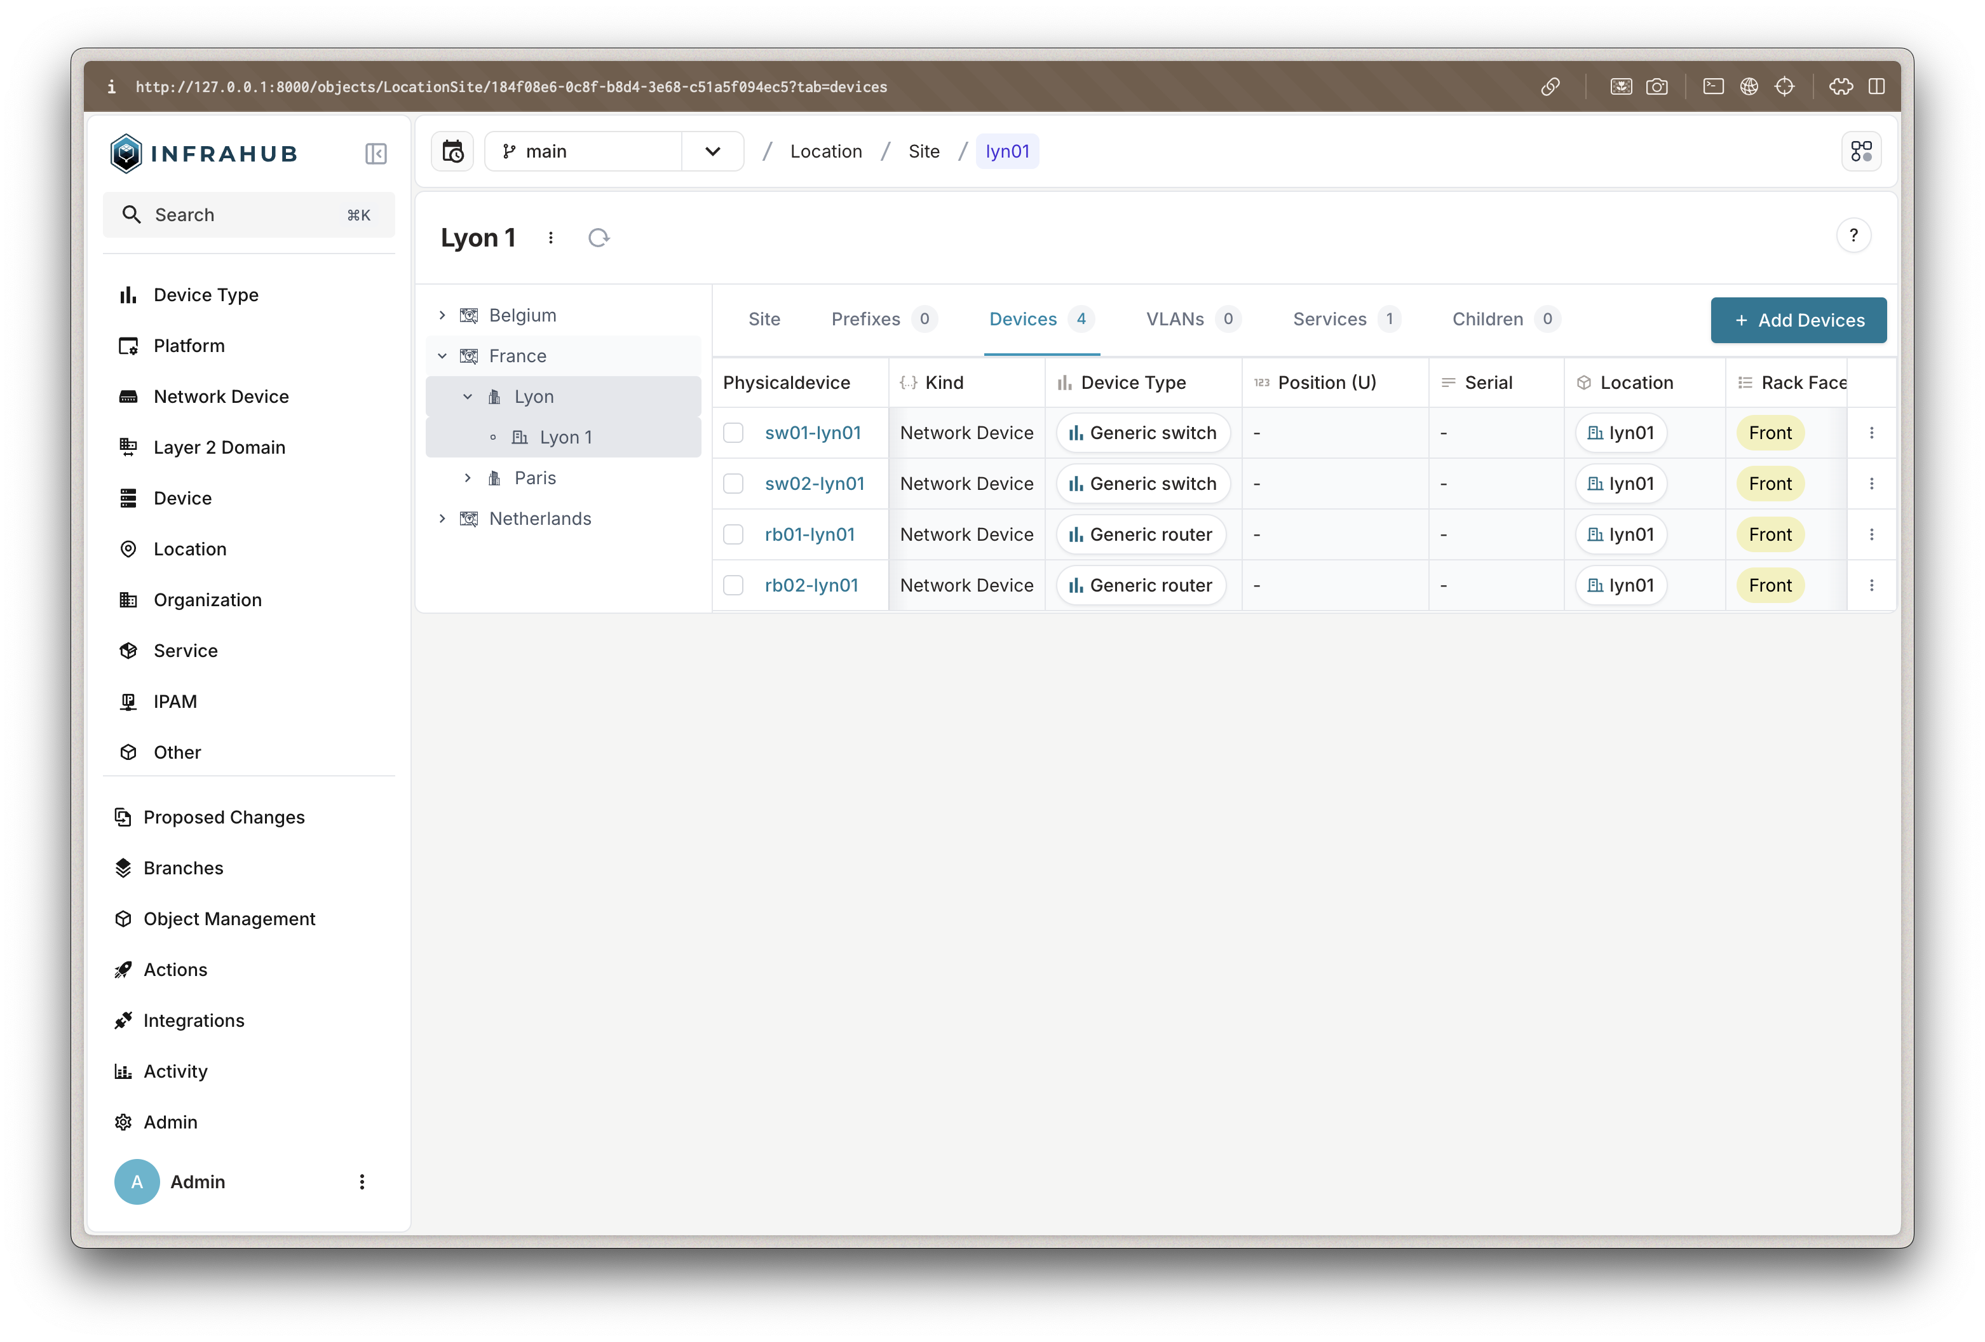Image resolution: width=1985 pixels, height=1342 pixels.
Task: Click the browser screenshot camera icon
Action: pyautogui.click(x=1656, y=86)
